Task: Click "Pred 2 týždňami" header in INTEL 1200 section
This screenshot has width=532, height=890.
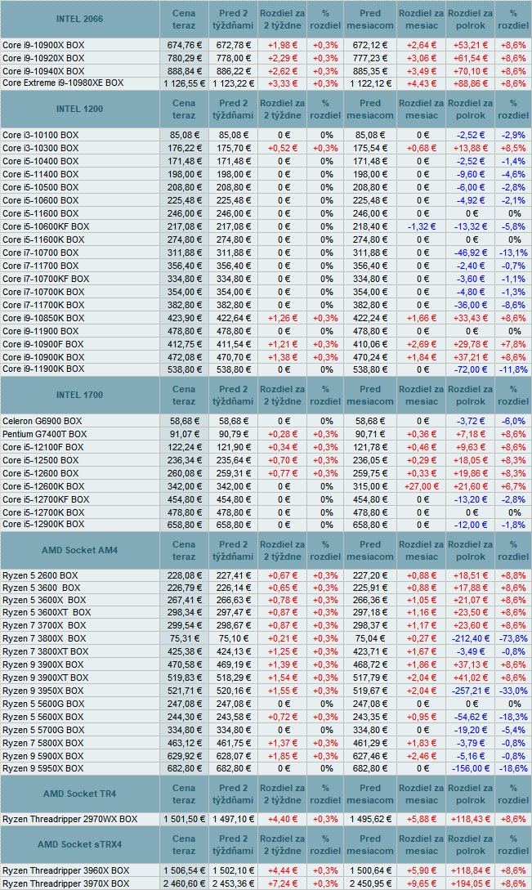Action: tap(233, 109)
